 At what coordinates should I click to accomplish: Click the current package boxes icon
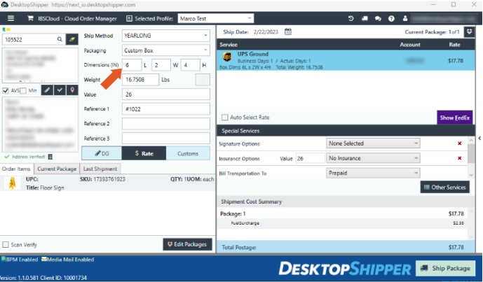[469, 31]
